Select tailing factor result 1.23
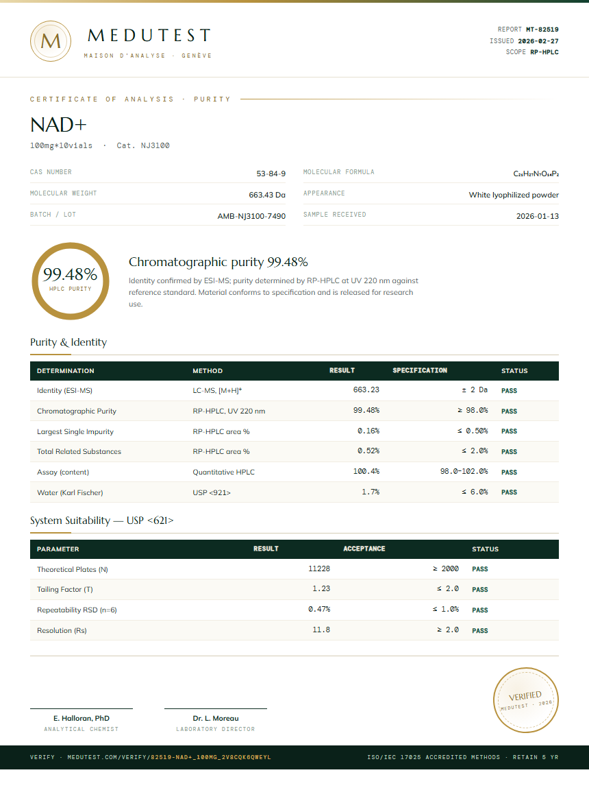Screen dimensions: 589x790 click(x=321, y=588)
